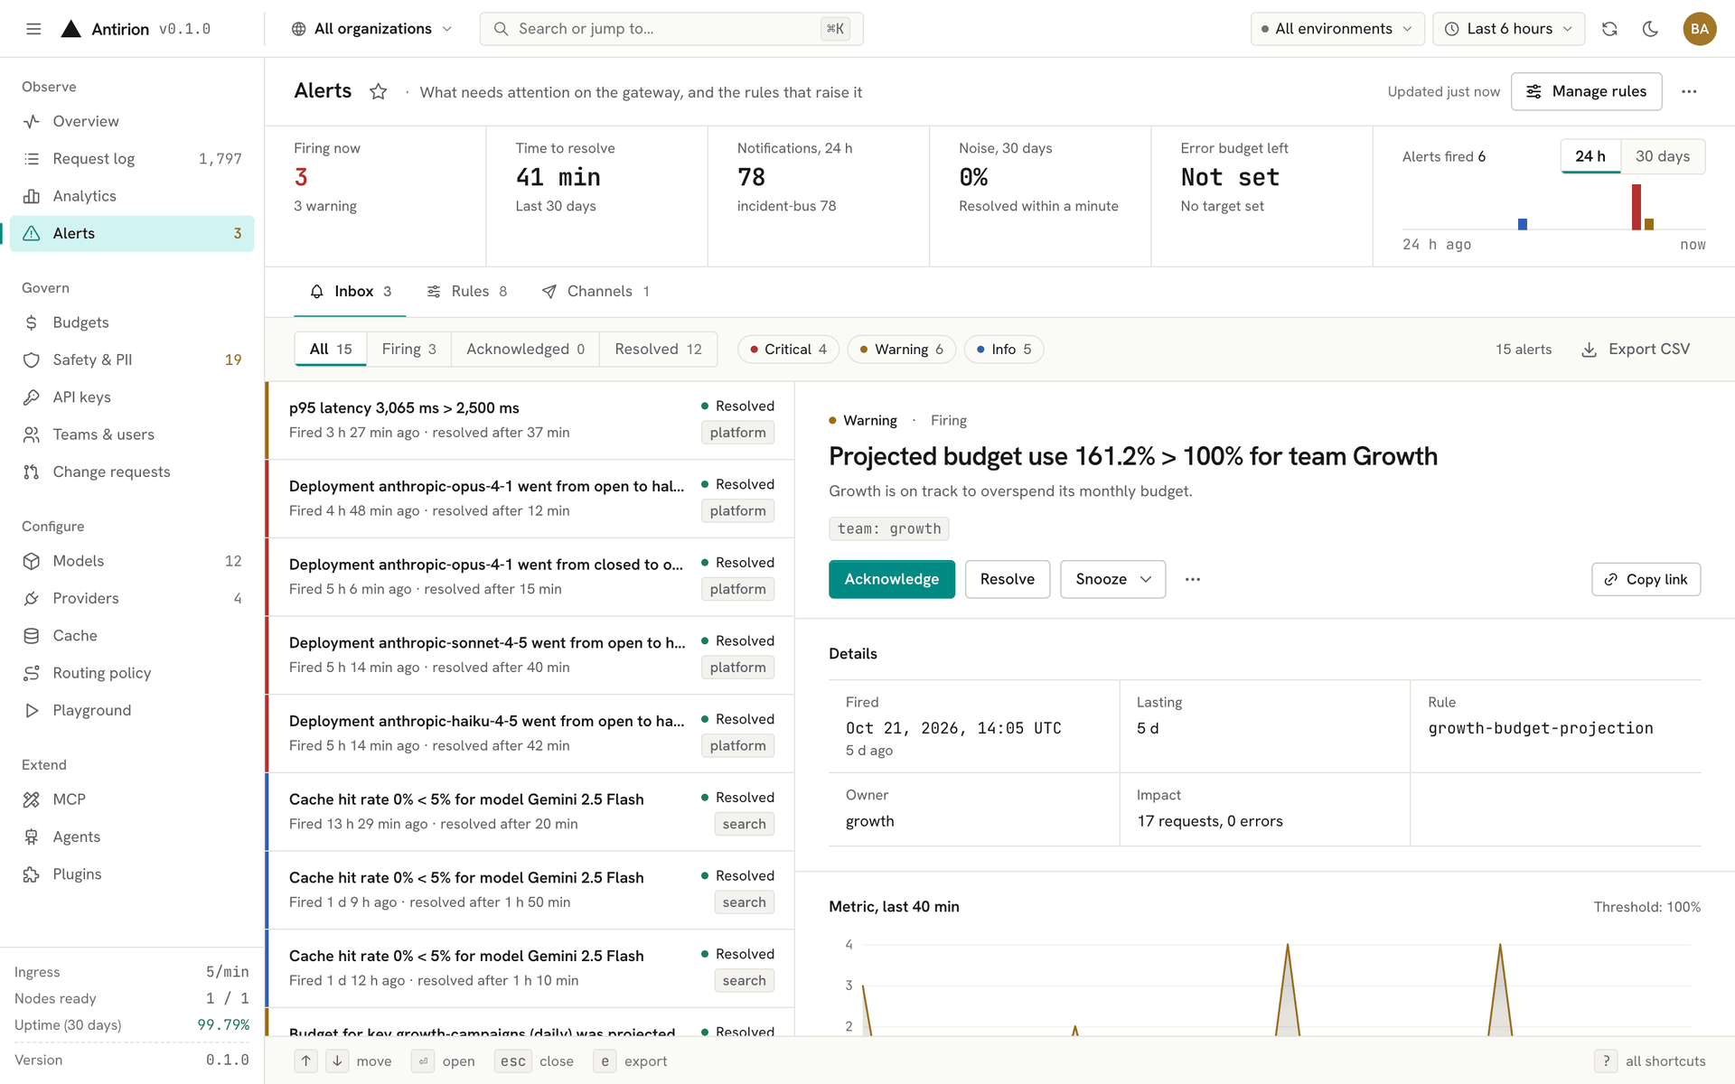Open more alert actions beside Snooze
1735x1084 pixels.
pyautogui.click(x=1193, y=579)
